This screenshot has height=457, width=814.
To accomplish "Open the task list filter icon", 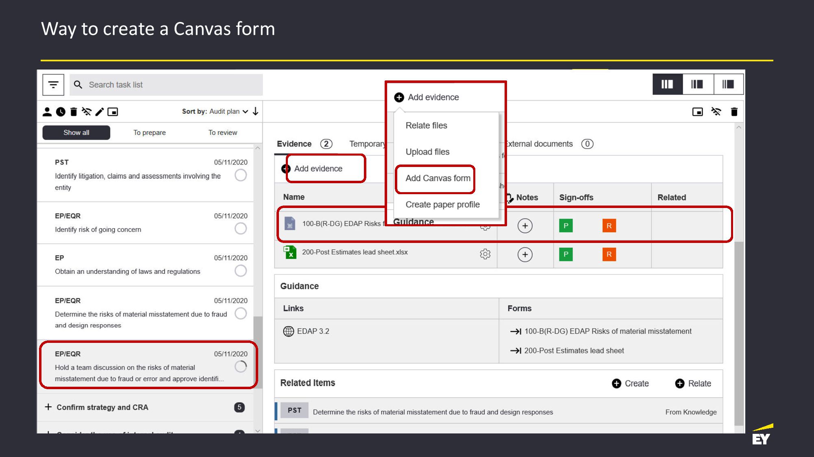I will (53, 85).
